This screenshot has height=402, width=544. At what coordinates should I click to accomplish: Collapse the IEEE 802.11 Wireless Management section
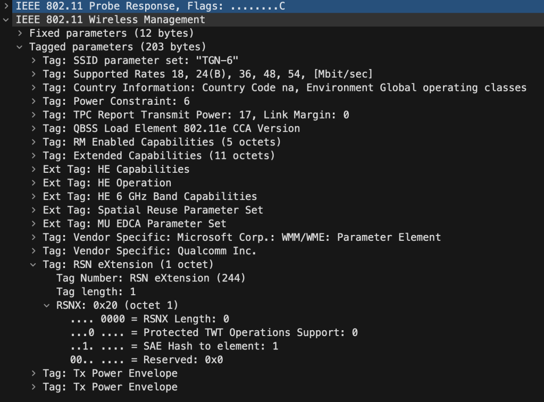click(6, 20)
